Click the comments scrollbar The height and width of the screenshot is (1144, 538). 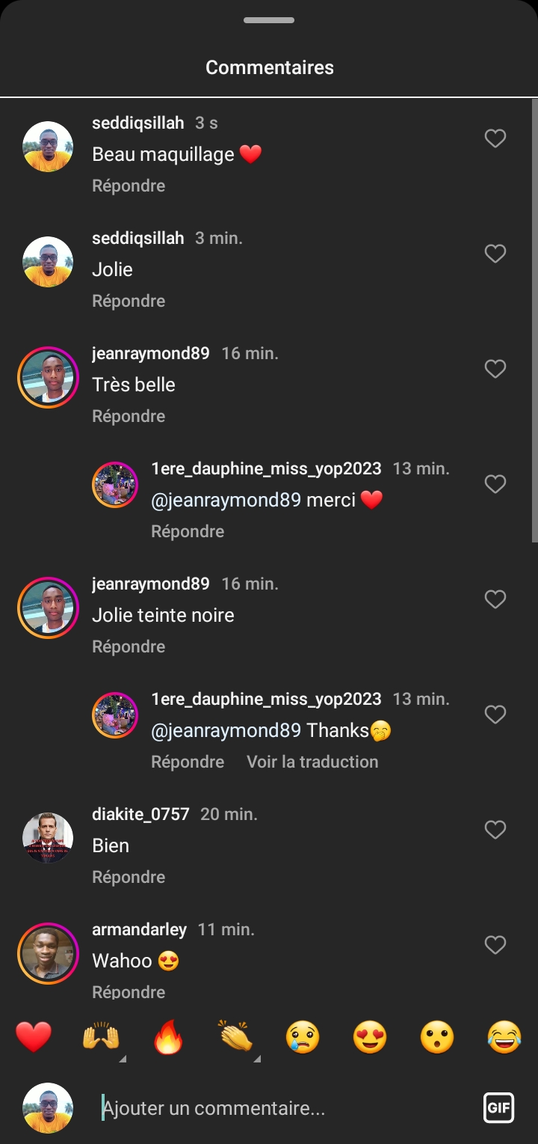pyautogui.click(x=534, y=322)
